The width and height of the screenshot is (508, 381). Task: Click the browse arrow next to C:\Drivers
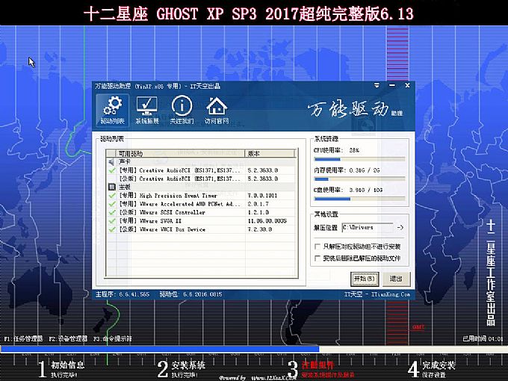[400, 227]
